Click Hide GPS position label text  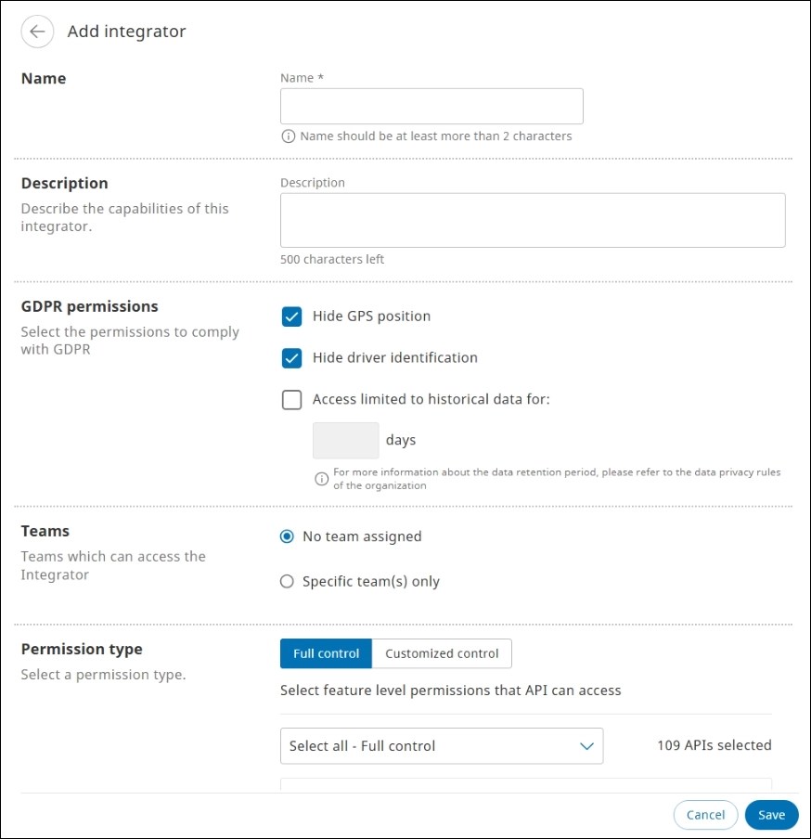click(371, 316)
